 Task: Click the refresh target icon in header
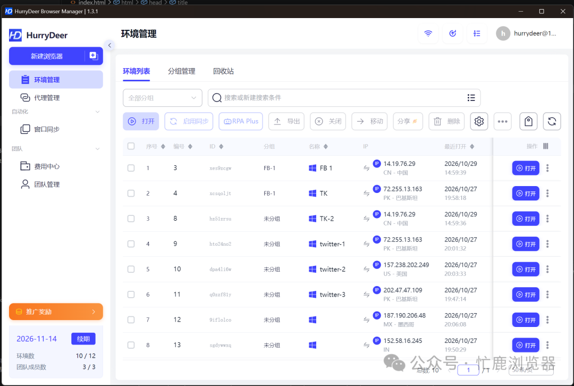452,33
